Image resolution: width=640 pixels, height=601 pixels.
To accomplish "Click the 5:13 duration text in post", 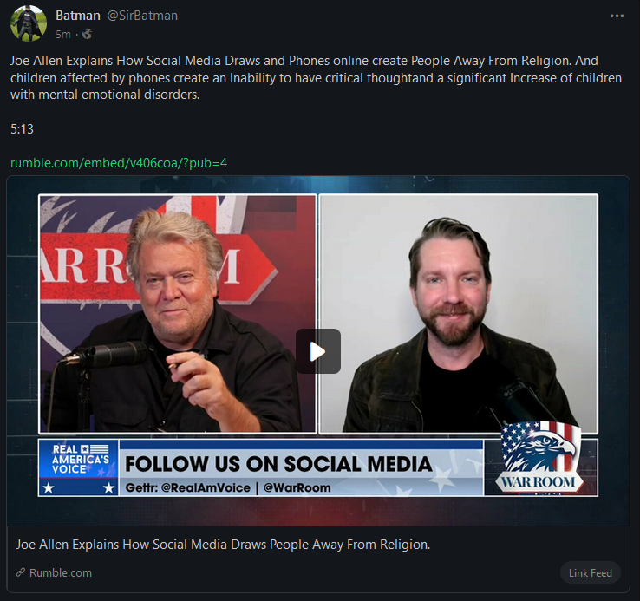I will tap(22, 129).
